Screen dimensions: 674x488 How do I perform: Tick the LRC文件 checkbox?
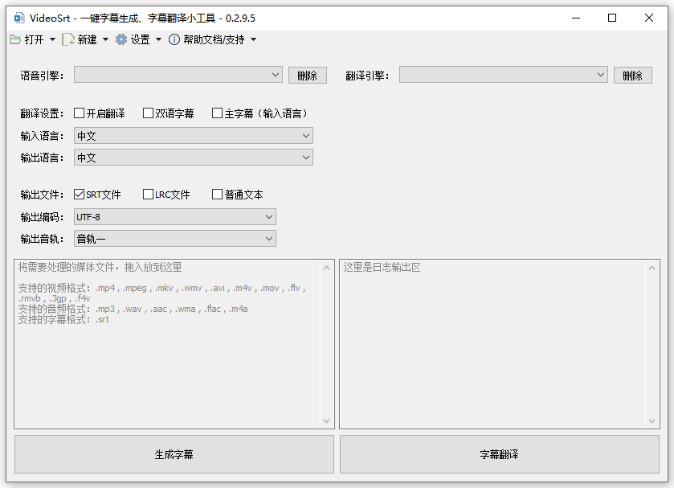149,195
